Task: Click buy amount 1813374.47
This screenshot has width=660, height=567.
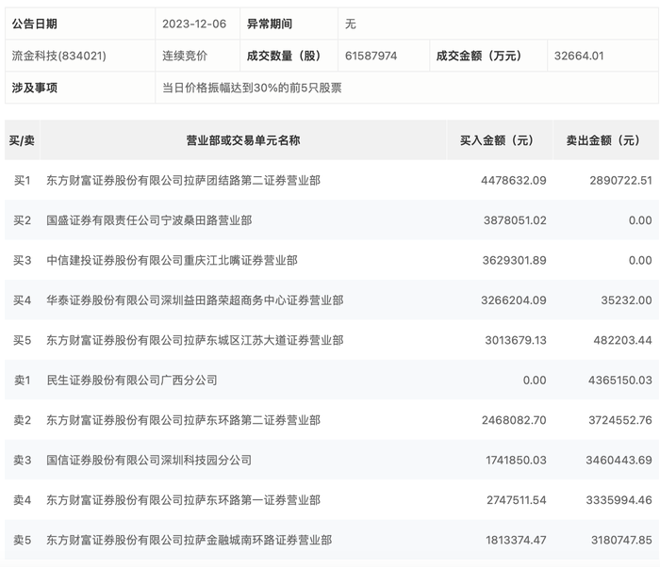Action: click(516, 540)
